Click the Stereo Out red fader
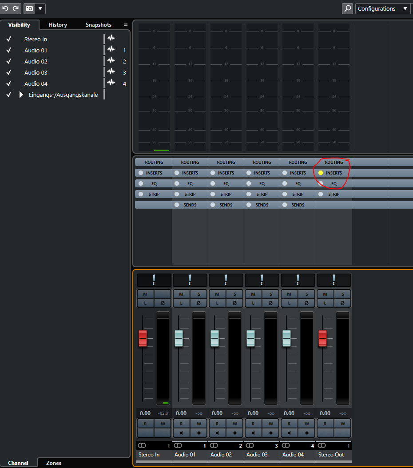This screenshot has height=468, width=413. tap(322, 338)
